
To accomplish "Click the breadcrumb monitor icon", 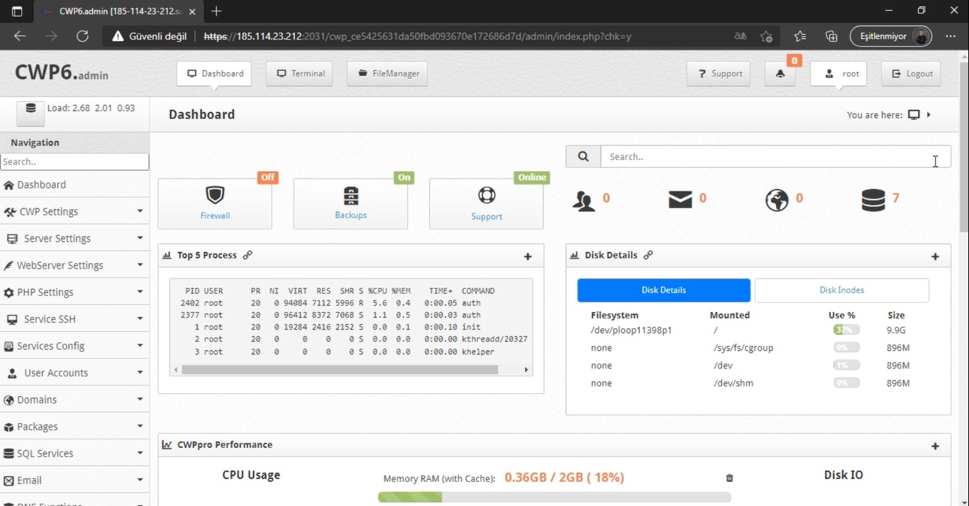I will (914, 115).
